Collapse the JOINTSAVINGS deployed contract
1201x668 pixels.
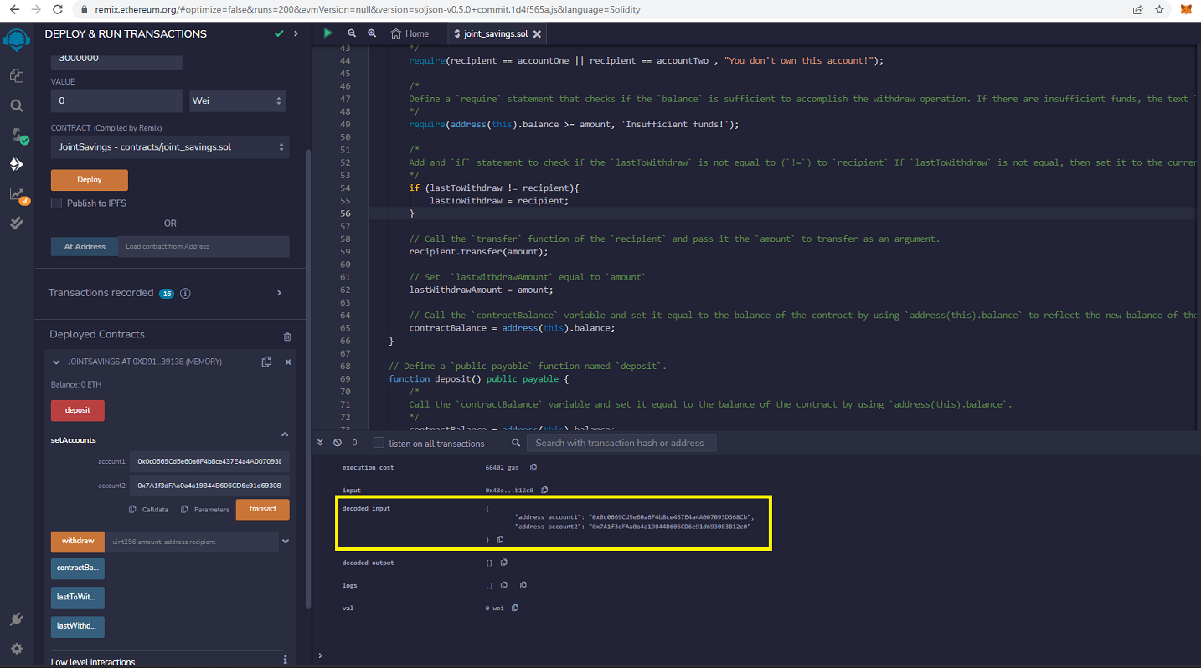pos(56,362)
